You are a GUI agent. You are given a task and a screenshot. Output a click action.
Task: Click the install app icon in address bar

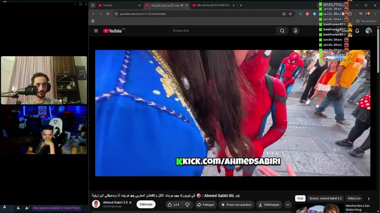tap(284, 14)
